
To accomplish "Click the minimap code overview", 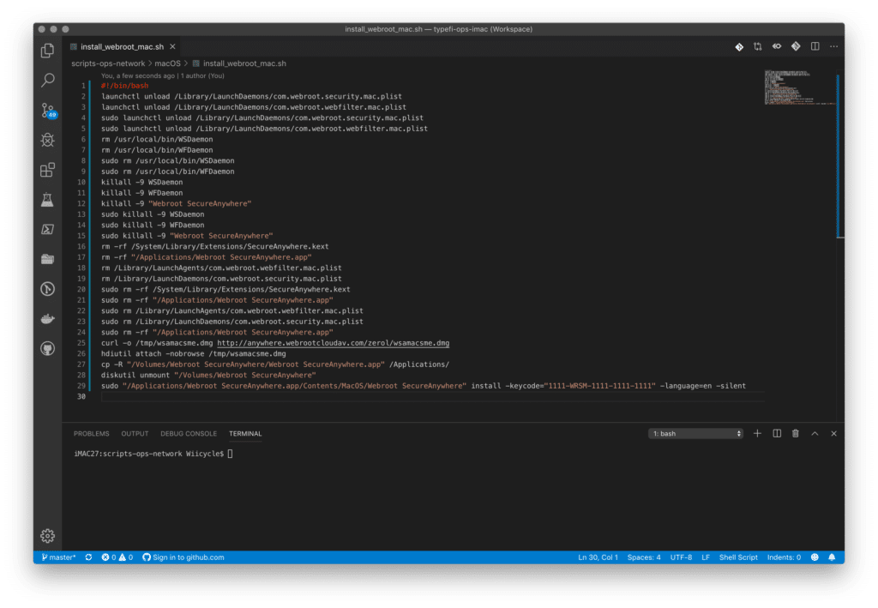I will 798,87.
